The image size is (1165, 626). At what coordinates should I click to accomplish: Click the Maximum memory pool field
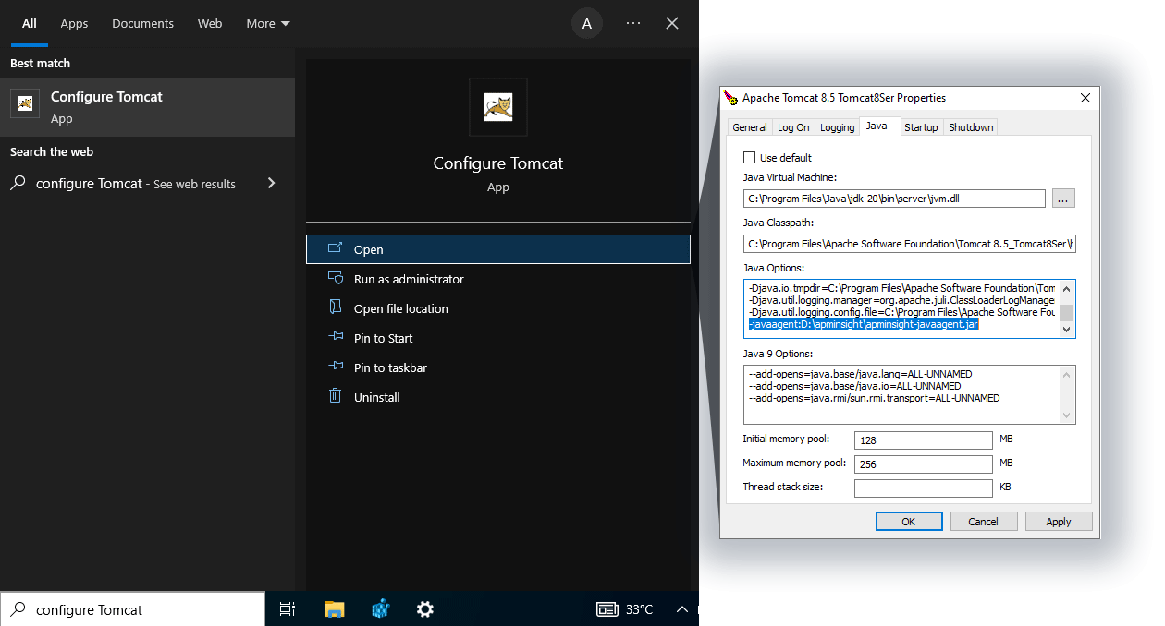pos(923,463)
